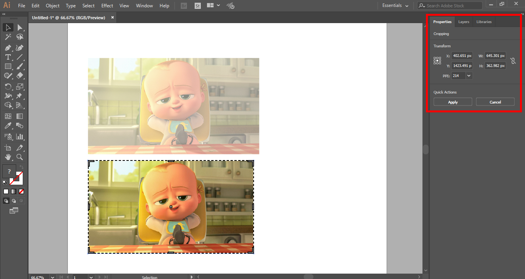The width and height of the screenshot is (525, 279).
Task: Toggle constrain proportions link in Transform
Action: [x=513, y=60]
